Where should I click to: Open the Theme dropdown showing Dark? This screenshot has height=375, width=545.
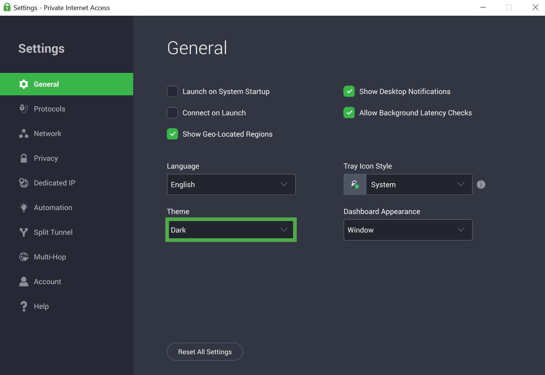click(x=231, y=230)
